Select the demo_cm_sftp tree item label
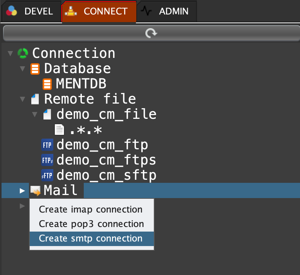 106,175
